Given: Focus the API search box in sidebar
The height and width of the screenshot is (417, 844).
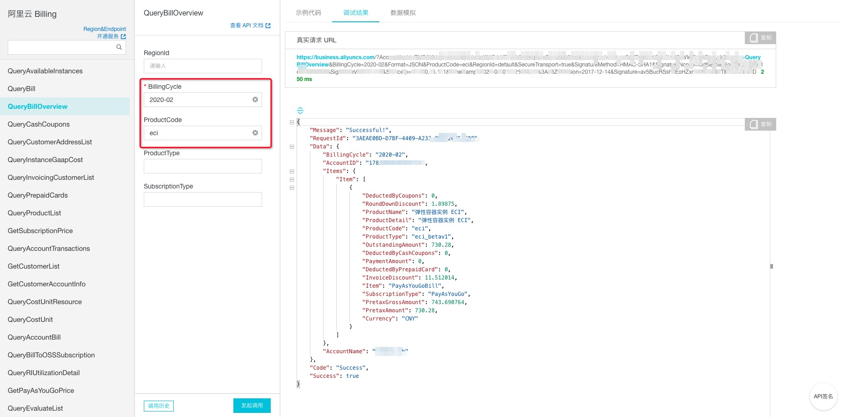Looking at the screenshot, I should (x=67, y=47).
